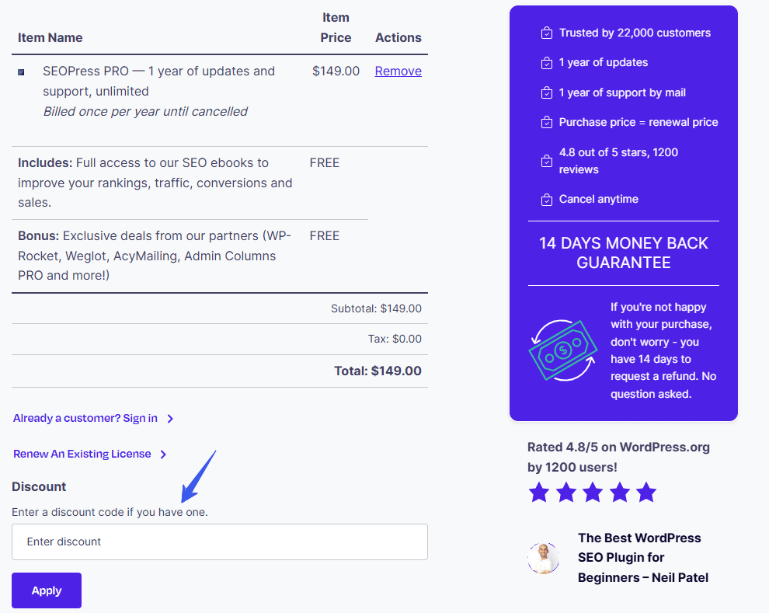Click the badge icon beside Trusted by 22,000 customers
This screenshot has height=613, width=769.
(547, 33)
